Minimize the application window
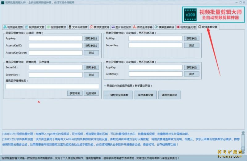247x161 pixels. pos(237,2)
